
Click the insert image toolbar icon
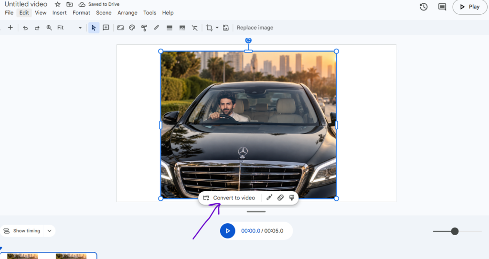pyautogui.click(x=120, y=28)
